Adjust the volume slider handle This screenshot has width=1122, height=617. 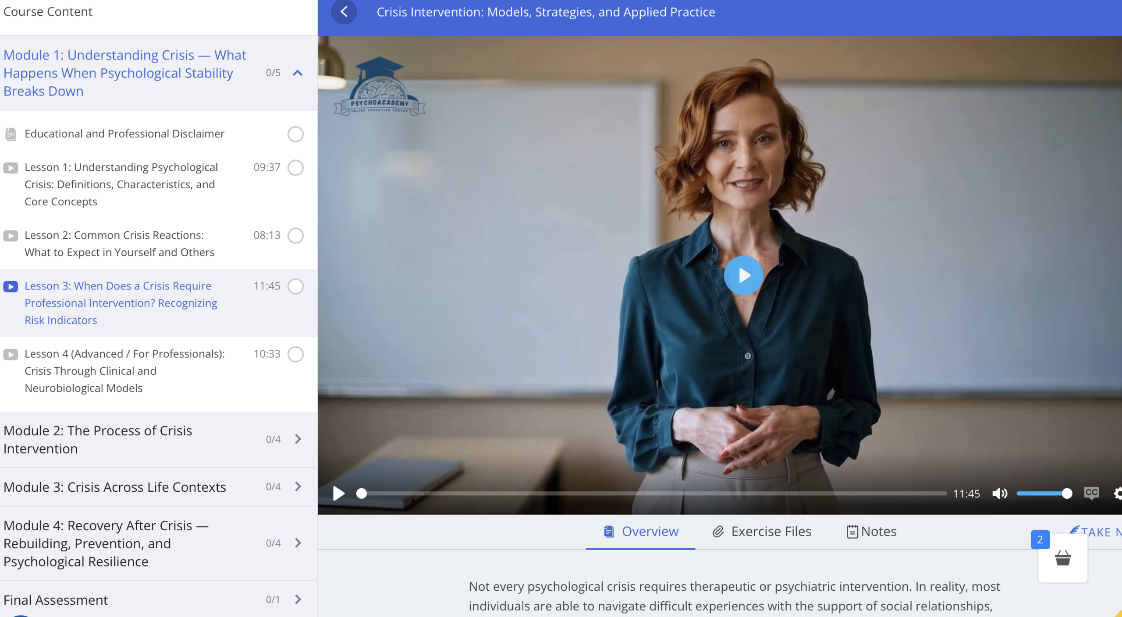tap(1067, 494)
